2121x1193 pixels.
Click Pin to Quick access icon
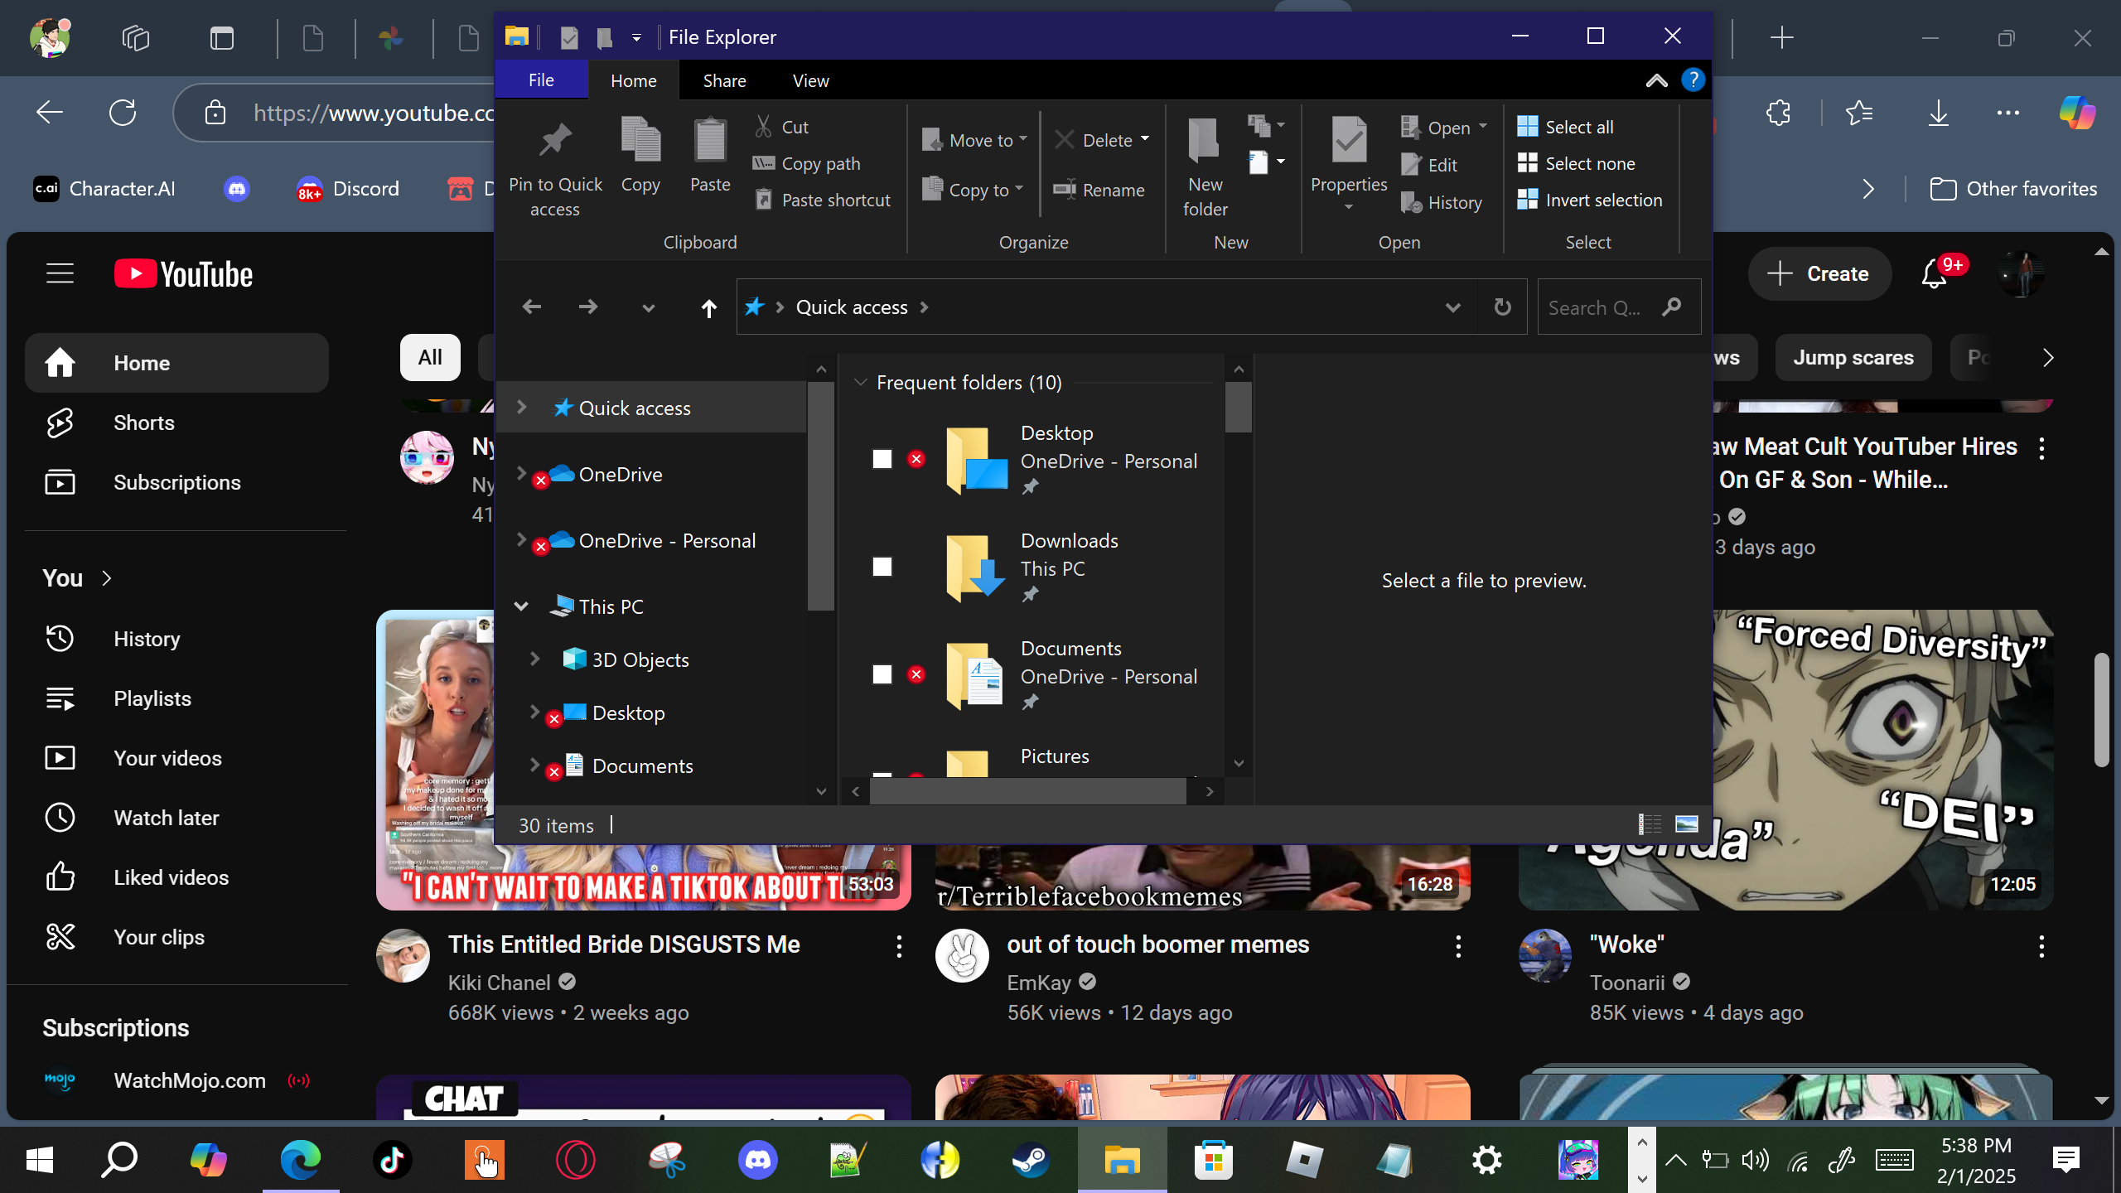click(x=555, y=141)
